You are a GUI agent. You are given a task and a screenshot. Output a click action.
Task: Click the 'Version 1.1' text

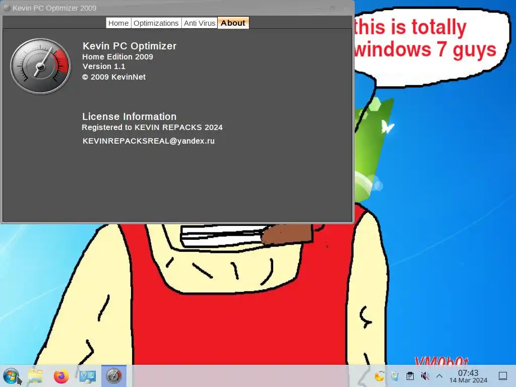click(x=104, y=67)
